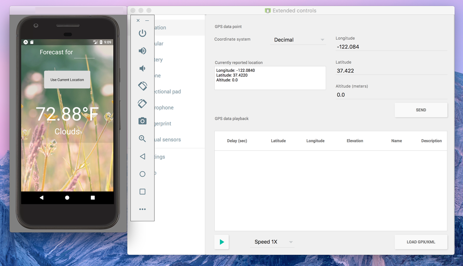Viewport: 463px width, 266px height.
Task: Expand the Speed 1X dropdown
Action: coord(272,242)
